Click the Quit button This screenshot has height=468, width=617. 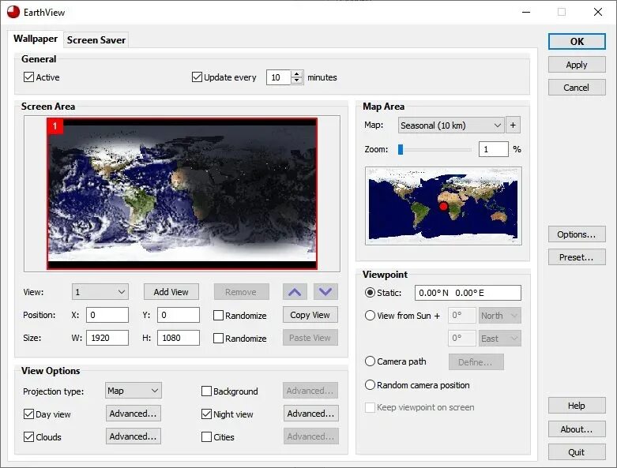coord(577,452)
